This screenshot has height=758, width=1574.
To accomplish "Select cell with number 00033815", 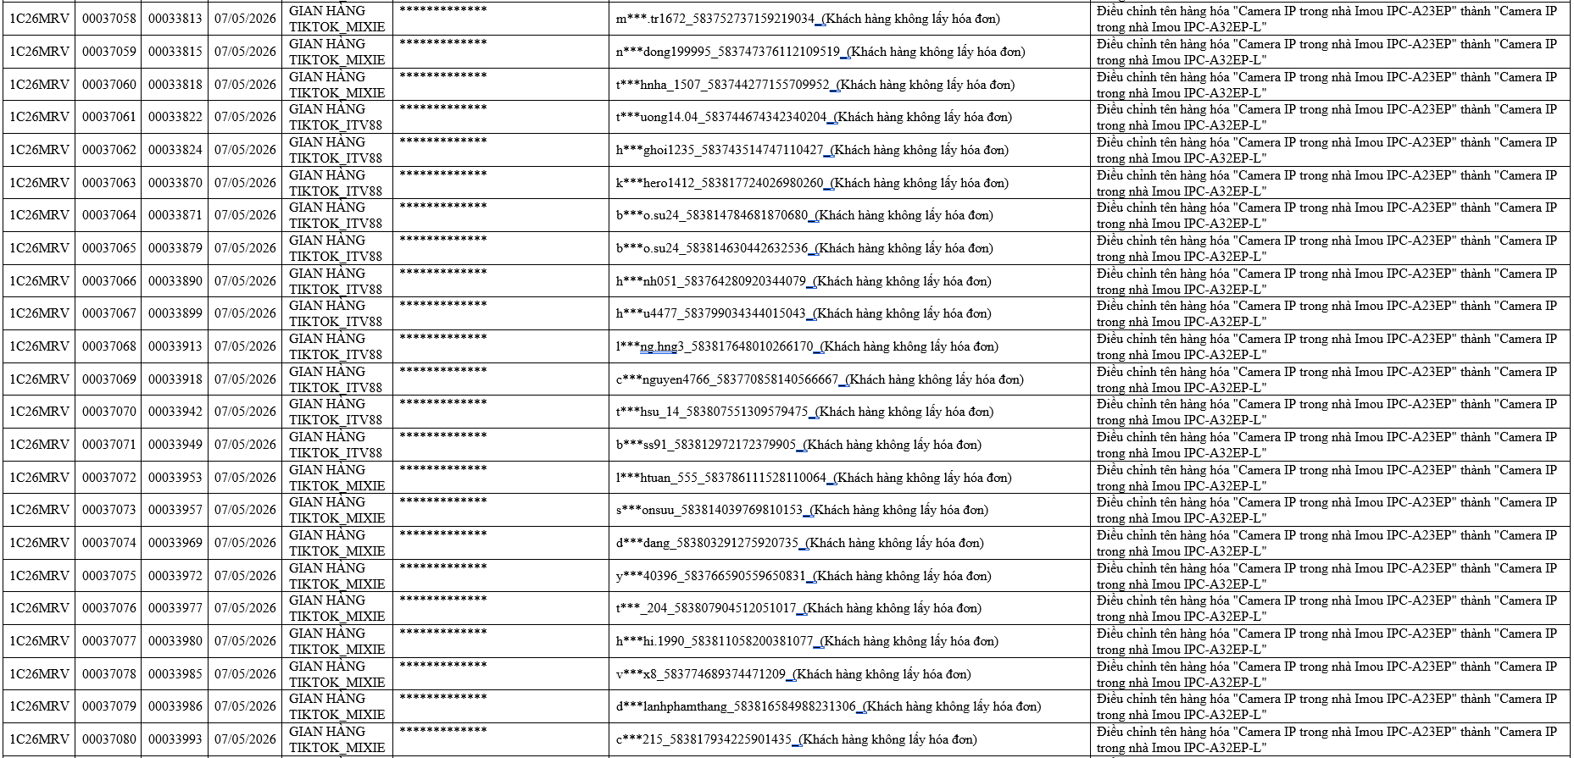I will click(x=175, y=52).
